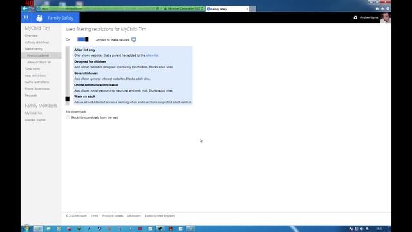
Task: Open Game restrictions in the sidebar
Action: (x=37, y=82)
